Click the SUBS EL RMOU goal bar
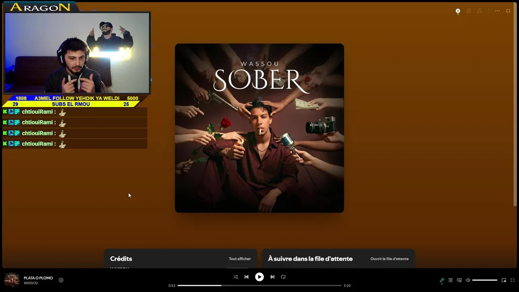 coord(71,104)
